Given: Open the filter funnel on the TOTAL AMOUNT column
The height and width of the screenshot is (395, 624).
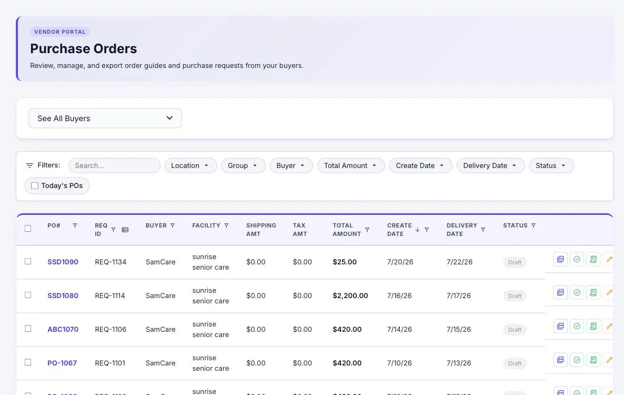Looking at the screenshot, I should click(367, 230).
